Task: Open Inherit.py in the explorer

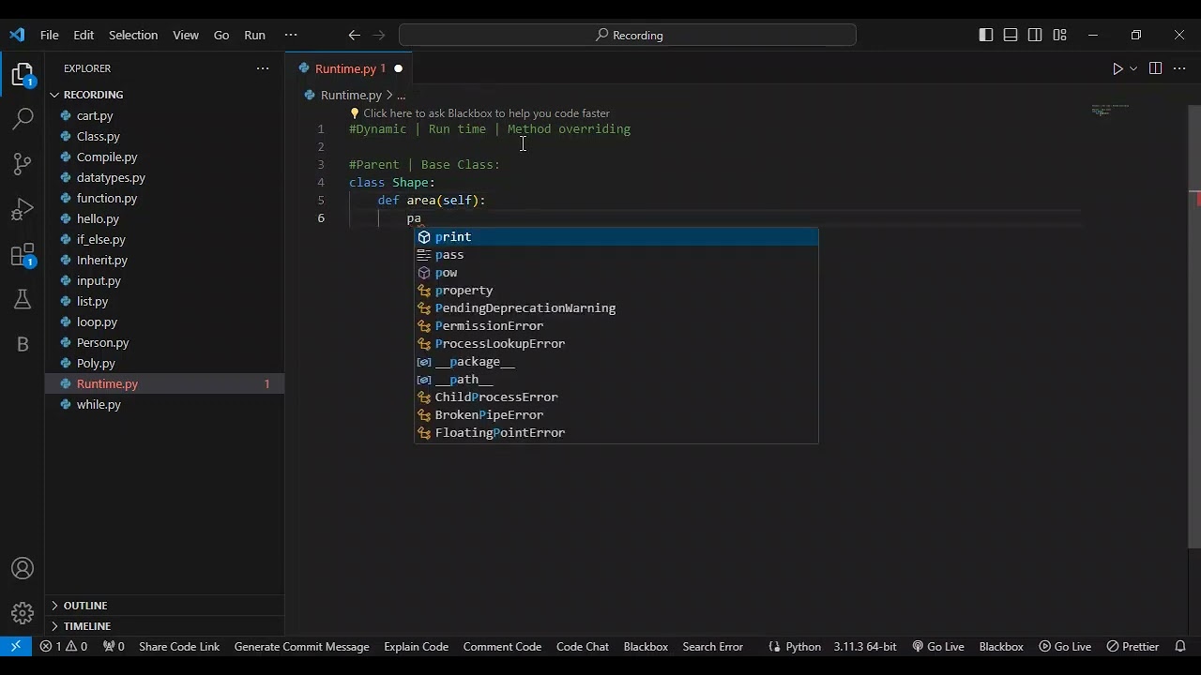Action: [x=165, y=260]
